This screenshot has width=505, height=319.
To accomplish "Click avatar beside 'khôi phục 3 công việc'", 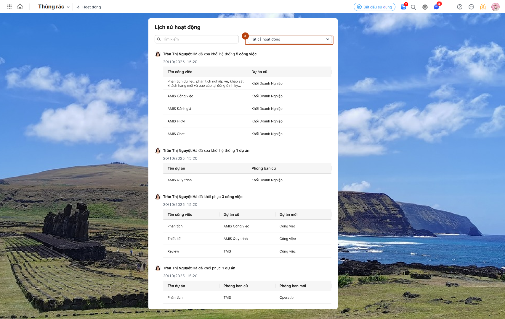I will (158, 197).
